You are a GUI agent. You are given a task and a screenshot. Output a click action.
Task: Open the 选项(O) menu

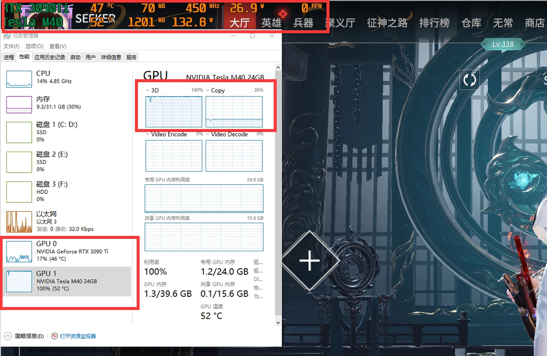click(34, 46)
